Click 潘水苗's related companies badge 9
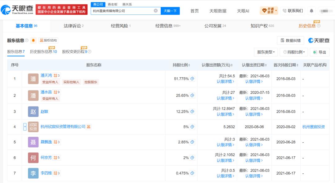 (57, 92)
